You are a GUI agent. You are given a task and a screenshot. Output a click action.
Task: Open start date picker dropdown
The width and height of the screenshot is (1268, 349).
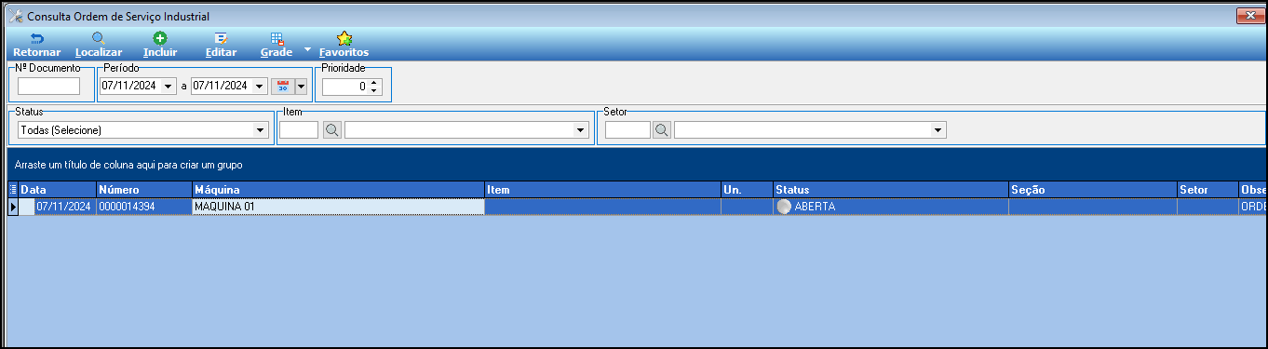pyautogui.click(x=169, y=87)
